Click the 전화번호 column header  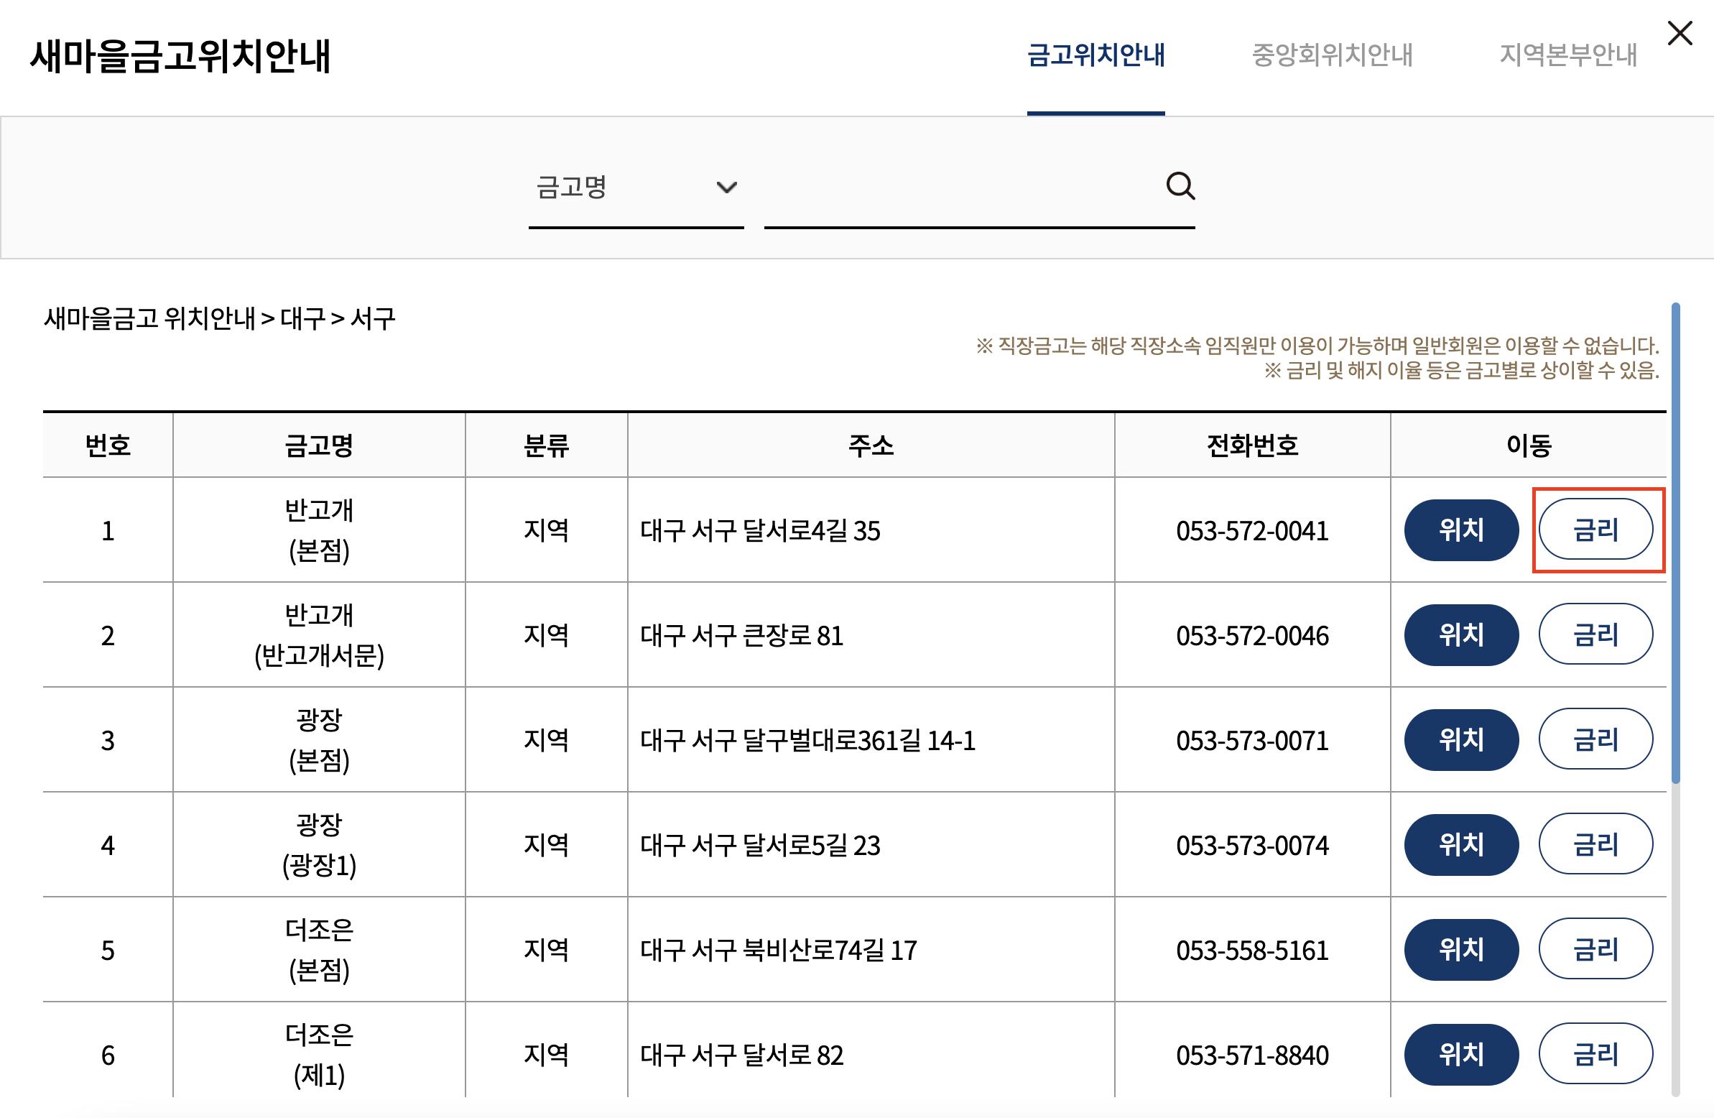point(1252,445)
